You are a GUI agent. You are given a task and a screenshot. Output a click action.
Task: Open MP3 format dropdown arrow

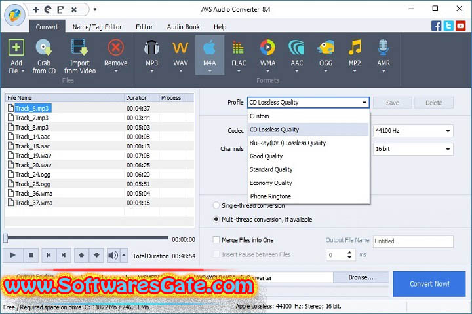coord(151,71)
